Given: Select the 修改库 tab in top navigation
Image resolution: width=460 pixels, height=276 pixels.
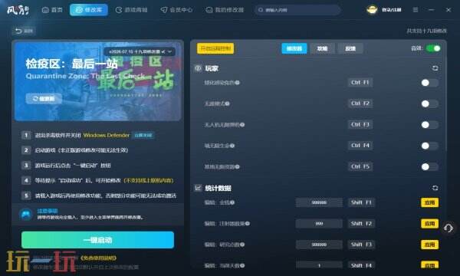Looking at the screenshot, I should (89, 10).
